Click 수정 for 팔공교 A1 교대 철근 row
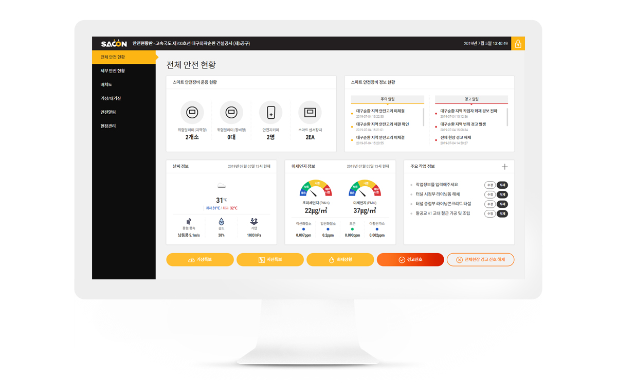Image resolution: width=617 pixels, height=391 pixels. [x=490, y=214]
